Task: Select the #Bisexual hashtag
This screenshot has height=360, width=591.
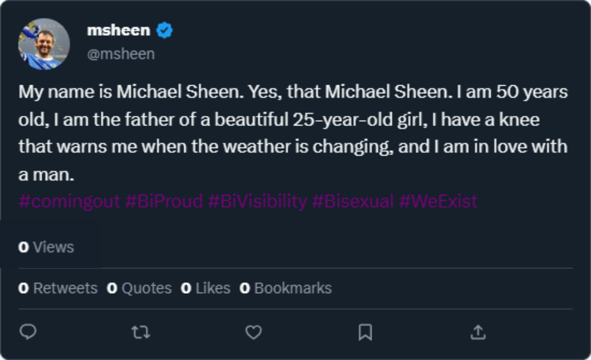Action: [x=353, y=201]
